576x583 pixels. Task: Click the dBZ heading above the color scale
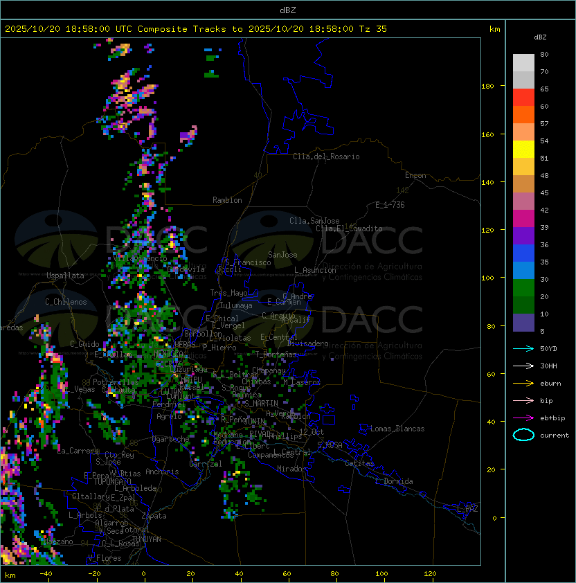pos(540,37)
